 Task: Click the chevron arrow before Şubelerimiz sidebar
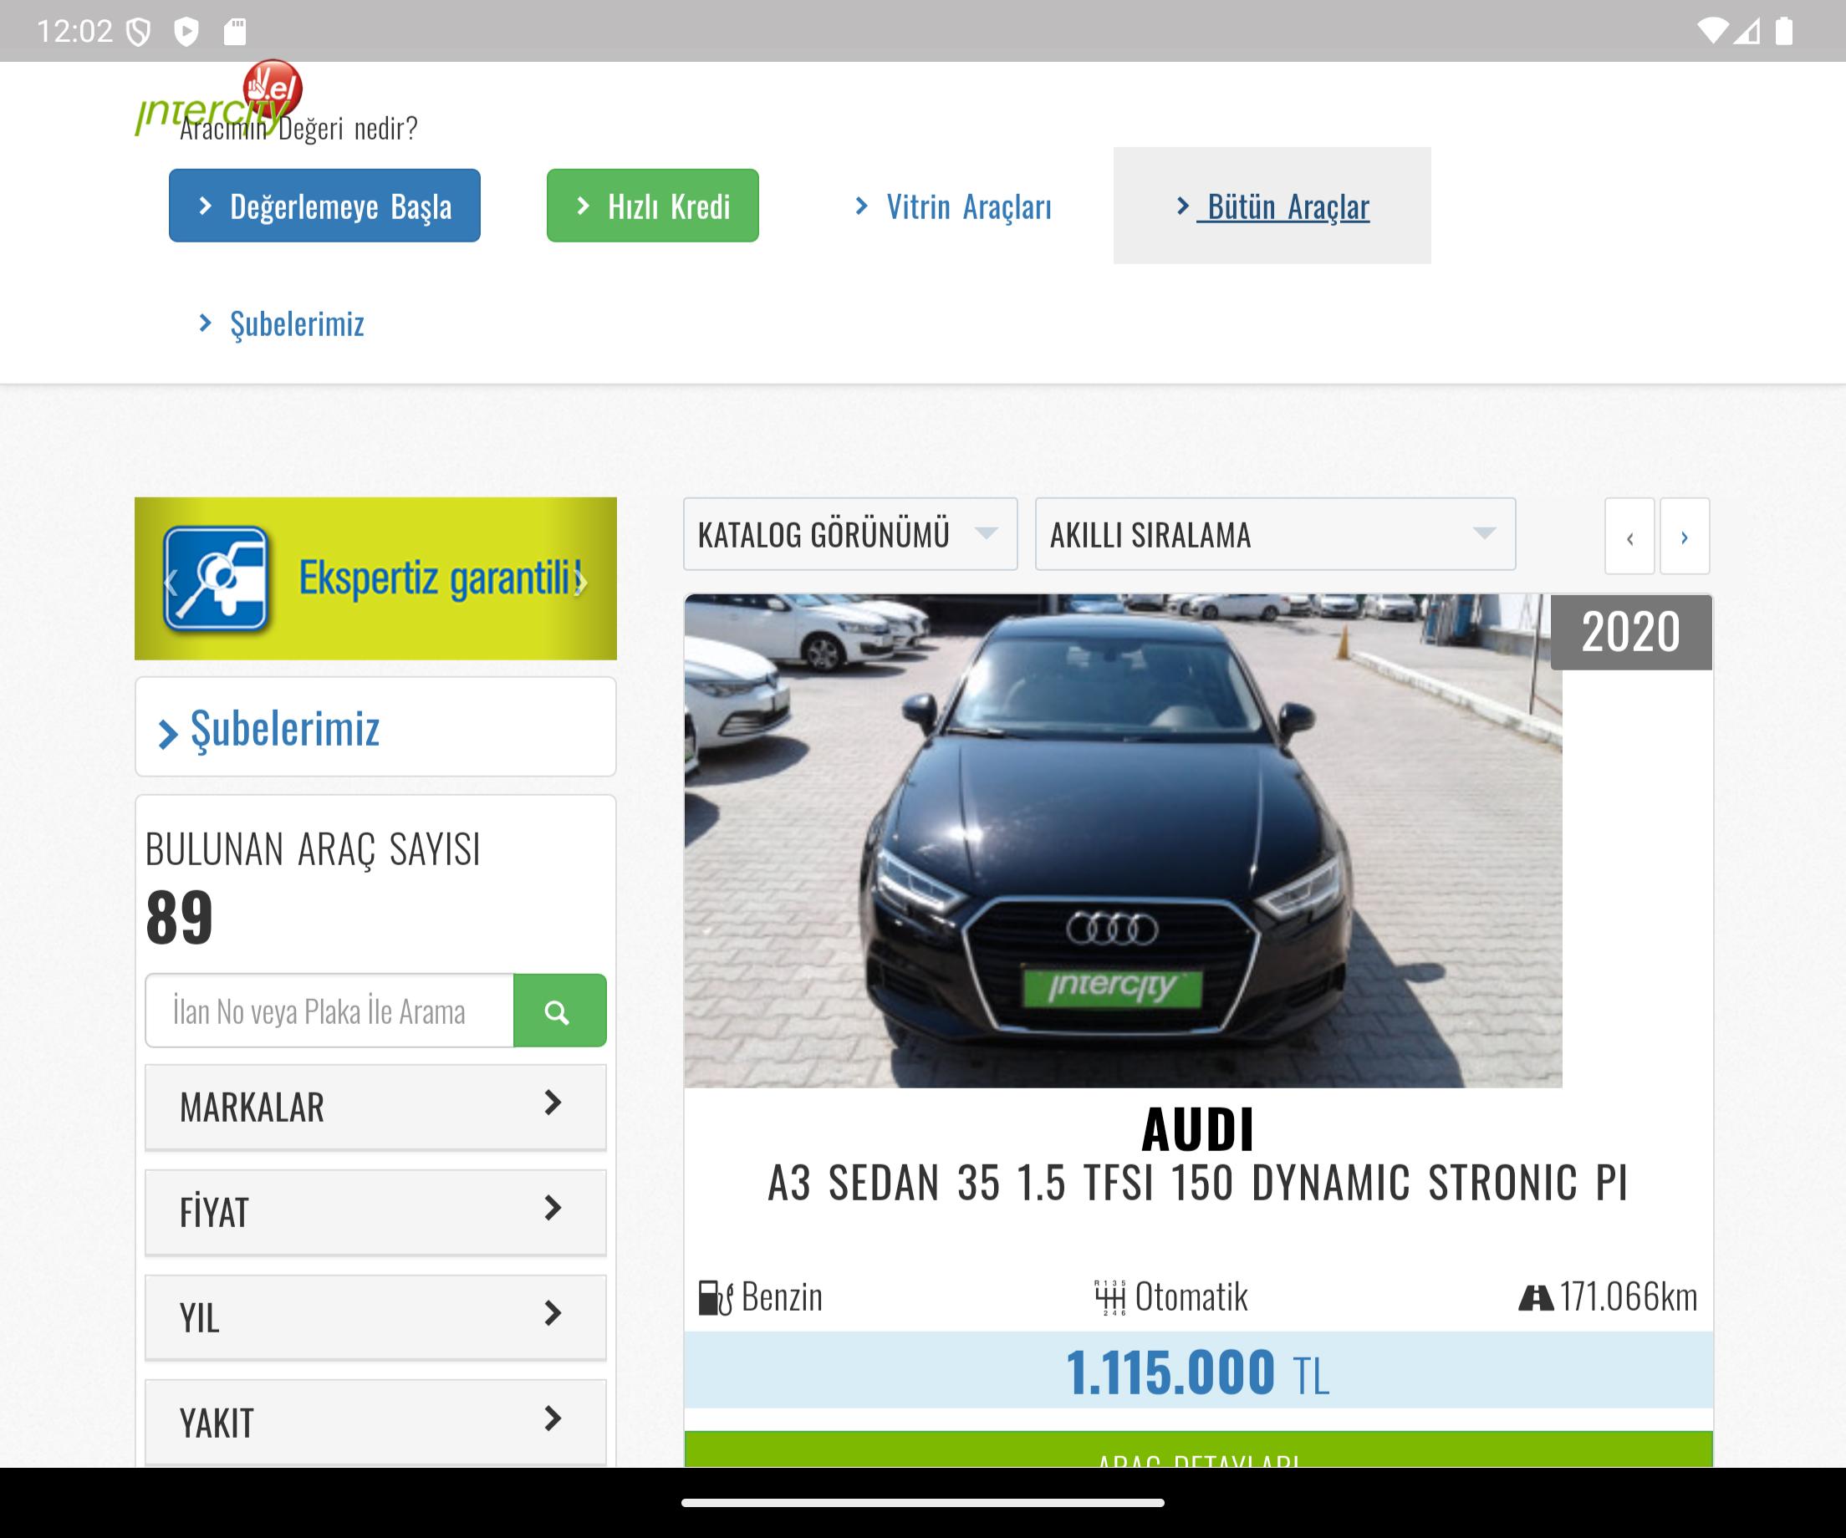tap(168, 734)
